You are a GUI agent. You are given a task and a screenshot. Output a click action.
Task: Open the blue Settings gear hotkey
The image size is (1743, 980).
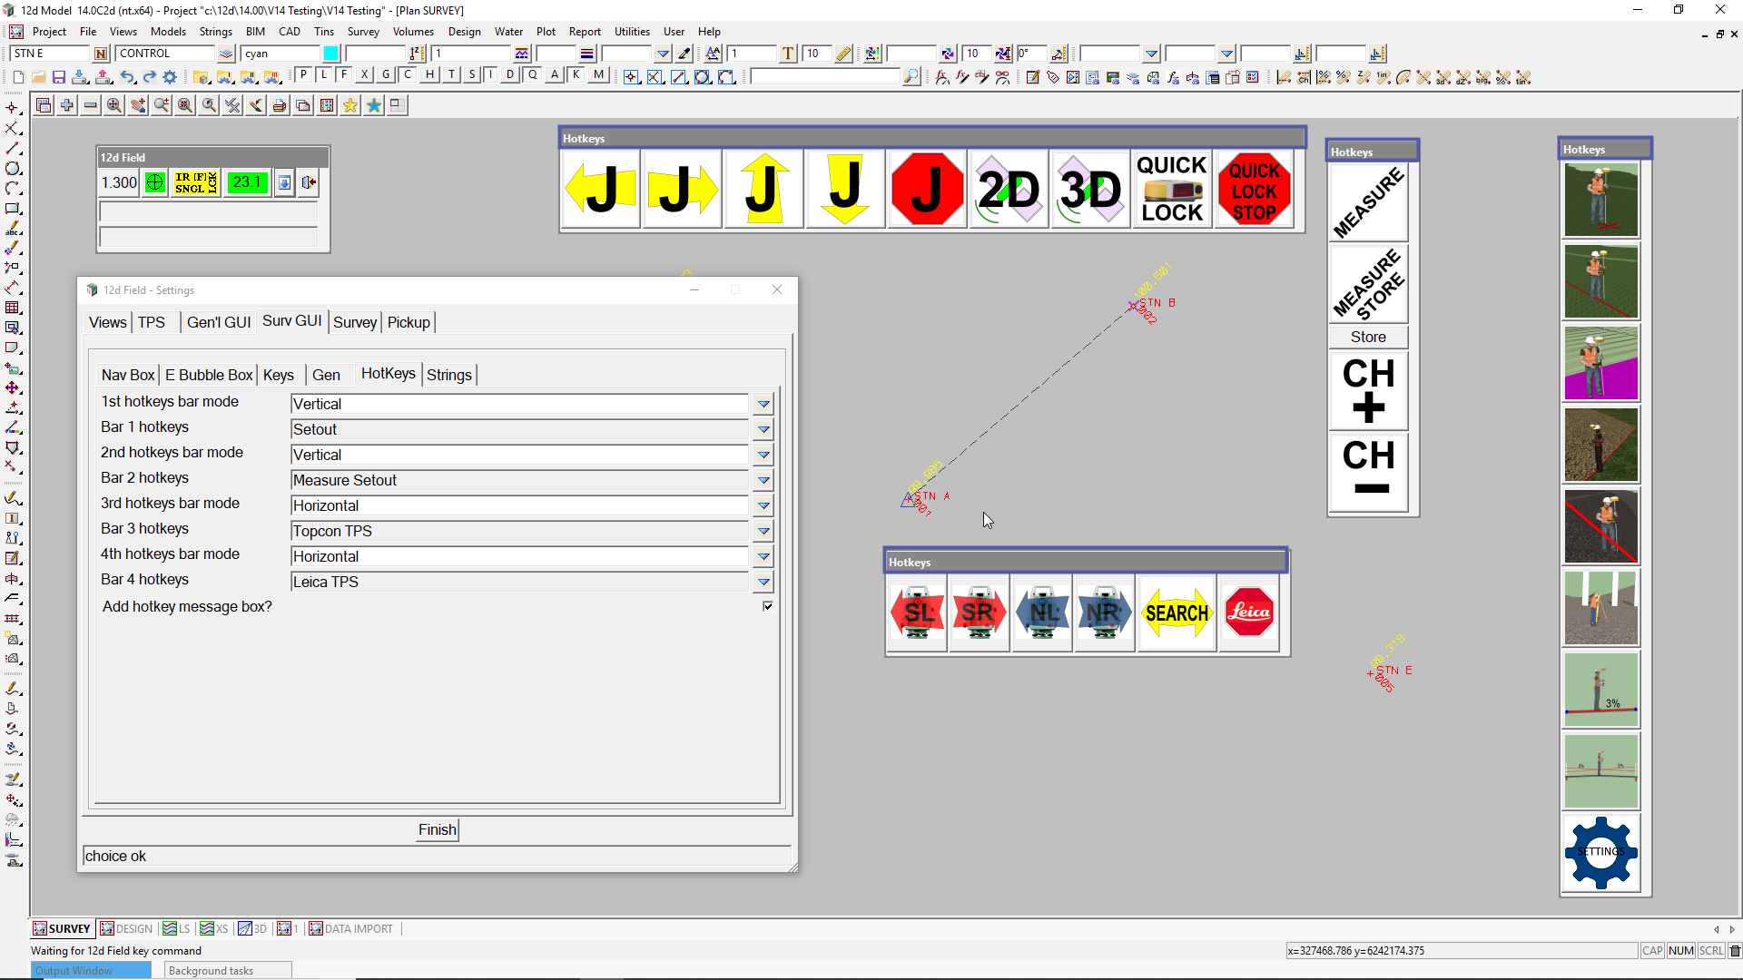1600,852
